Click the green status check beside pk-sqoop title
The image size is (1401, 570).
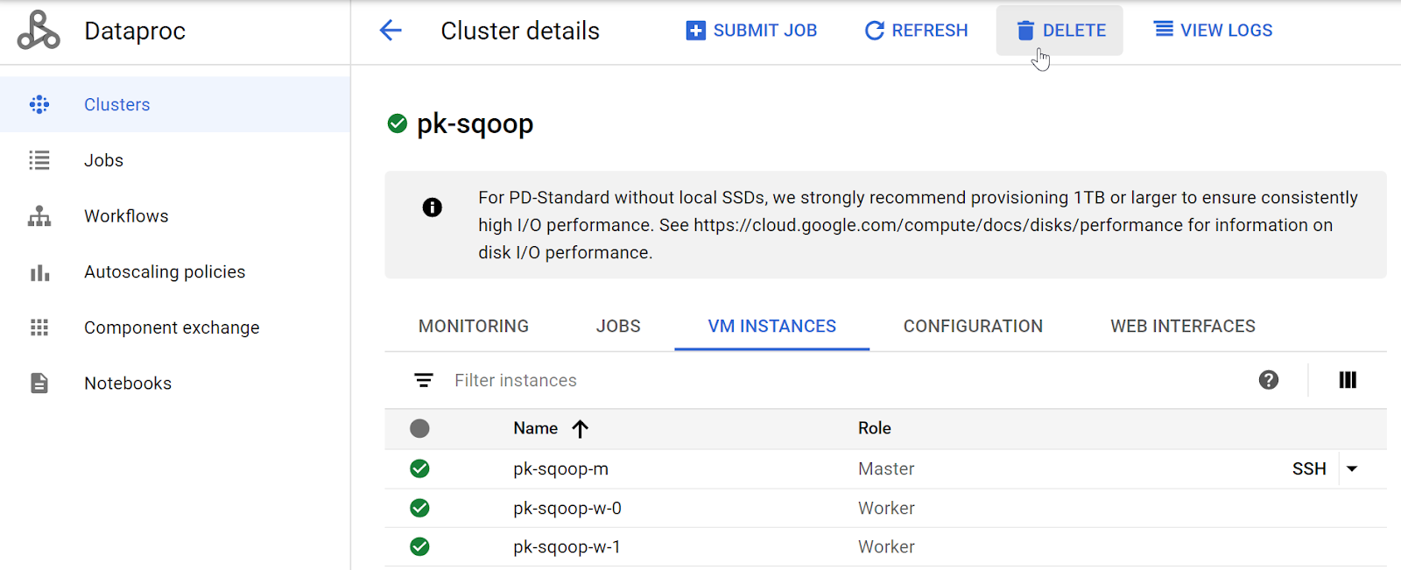point(398,123)
